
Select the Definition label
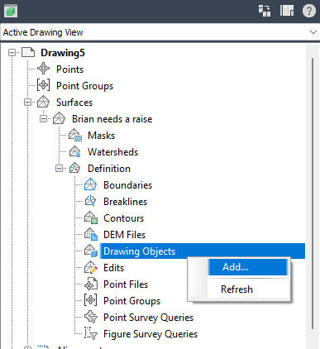[109, 169]
